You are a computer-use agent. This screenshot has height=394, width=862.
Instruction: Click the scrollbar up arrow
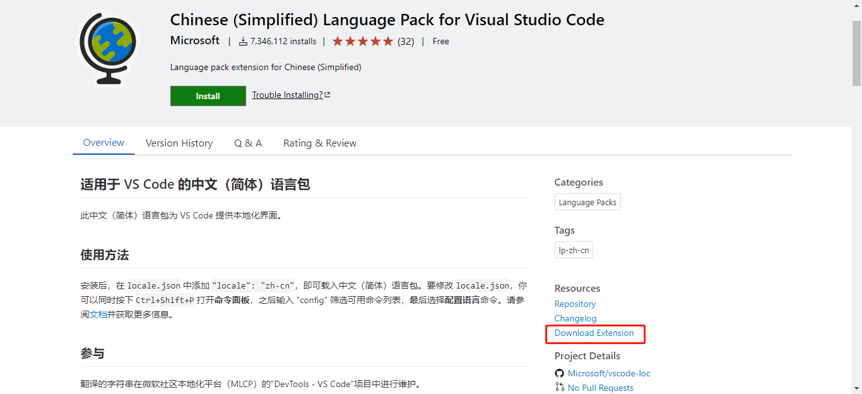(856, 5)
